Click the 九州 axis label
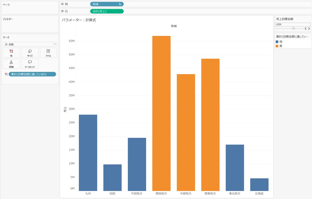This screenshot has width=312, height=199. [x=88, y=194]
